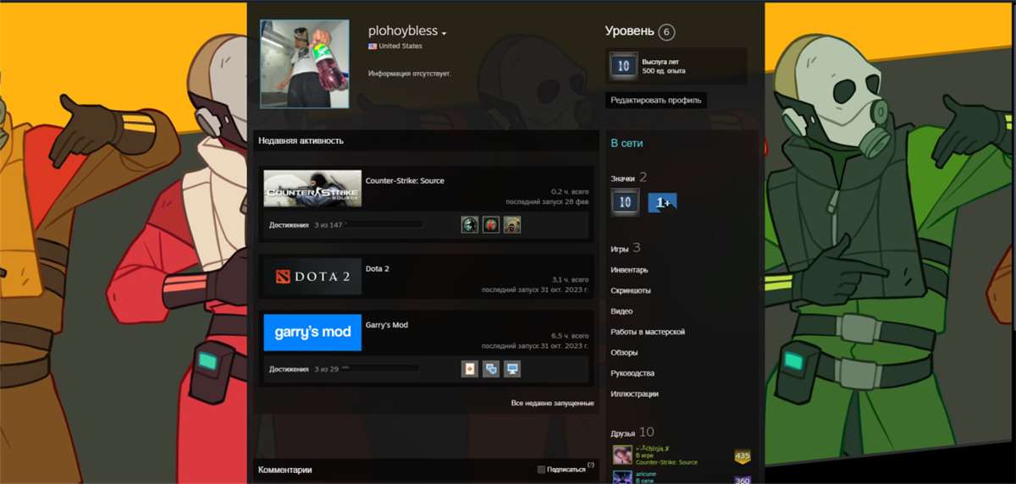Open the second Counter-Strike: Source achievement icon
This screenshot has height=484, width=1016.
pyautogui.click(x=491, y=224)
